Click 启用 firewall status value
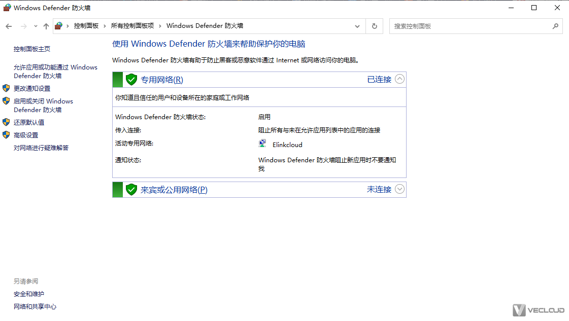Screen dimensions: 569x321 [x=264, y=117]
